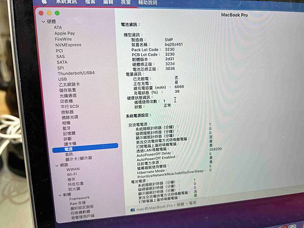Select Raw 支援 under 軟體
This screenshot has width=304, height=228.
(x=78, y=203)
